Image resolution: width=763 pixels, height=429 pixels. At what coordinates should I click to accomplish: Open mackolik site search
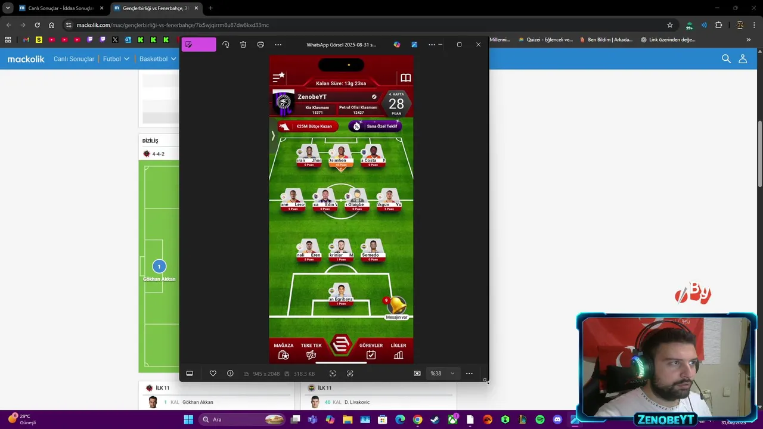[x=726, y=59]
